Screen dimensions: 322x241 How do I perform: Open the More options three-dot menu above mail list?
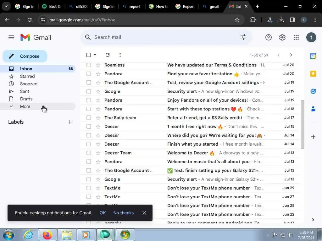tap(120, 55)
